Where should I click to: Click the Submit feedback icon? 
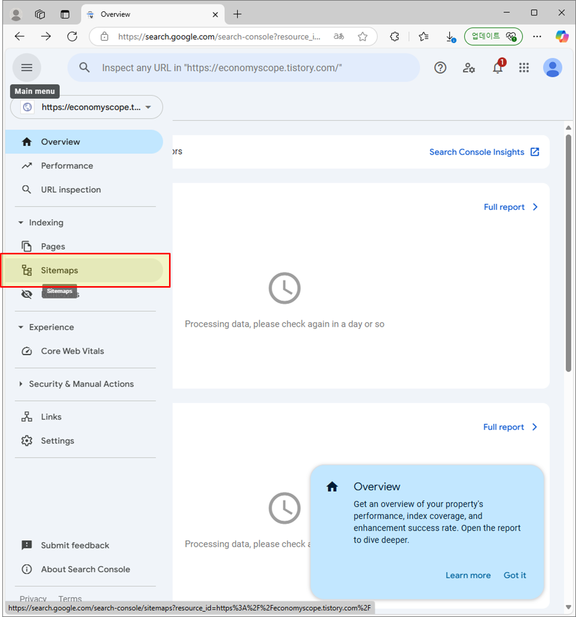(x=27, y=545)
